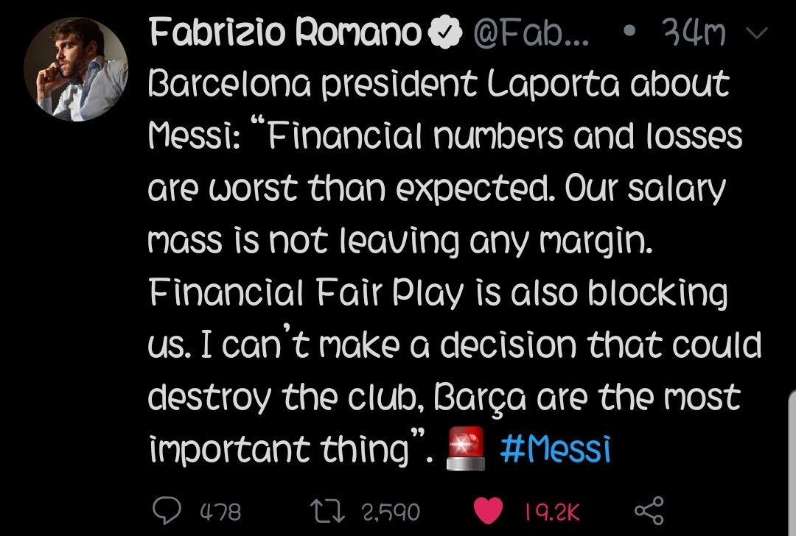Open Fabrizio Romano's profile picture
The height and width of the screenshot is (536, 796).
click(76, 69)
